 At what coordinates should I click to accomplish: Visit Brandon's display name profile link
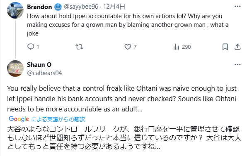[39, 7]
